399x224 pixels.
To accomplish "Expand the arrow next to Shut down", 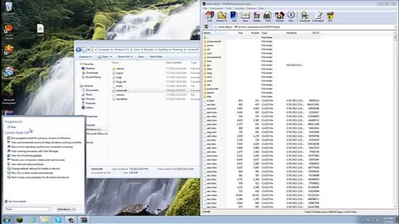I will (74, 209).
